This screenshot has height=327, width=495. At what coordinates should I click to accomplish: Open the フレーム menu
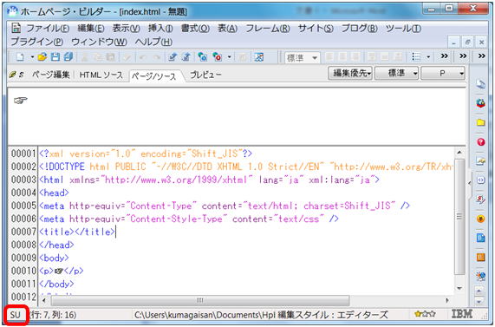(268, 29)
